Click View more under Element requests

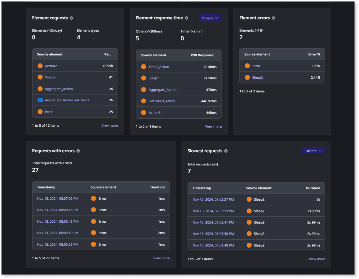109,125
